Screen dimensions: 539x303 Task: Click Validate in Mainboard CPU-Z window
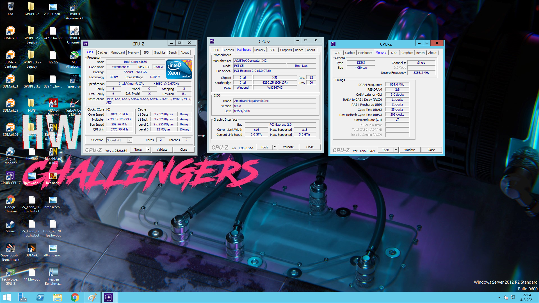(288, 147)
